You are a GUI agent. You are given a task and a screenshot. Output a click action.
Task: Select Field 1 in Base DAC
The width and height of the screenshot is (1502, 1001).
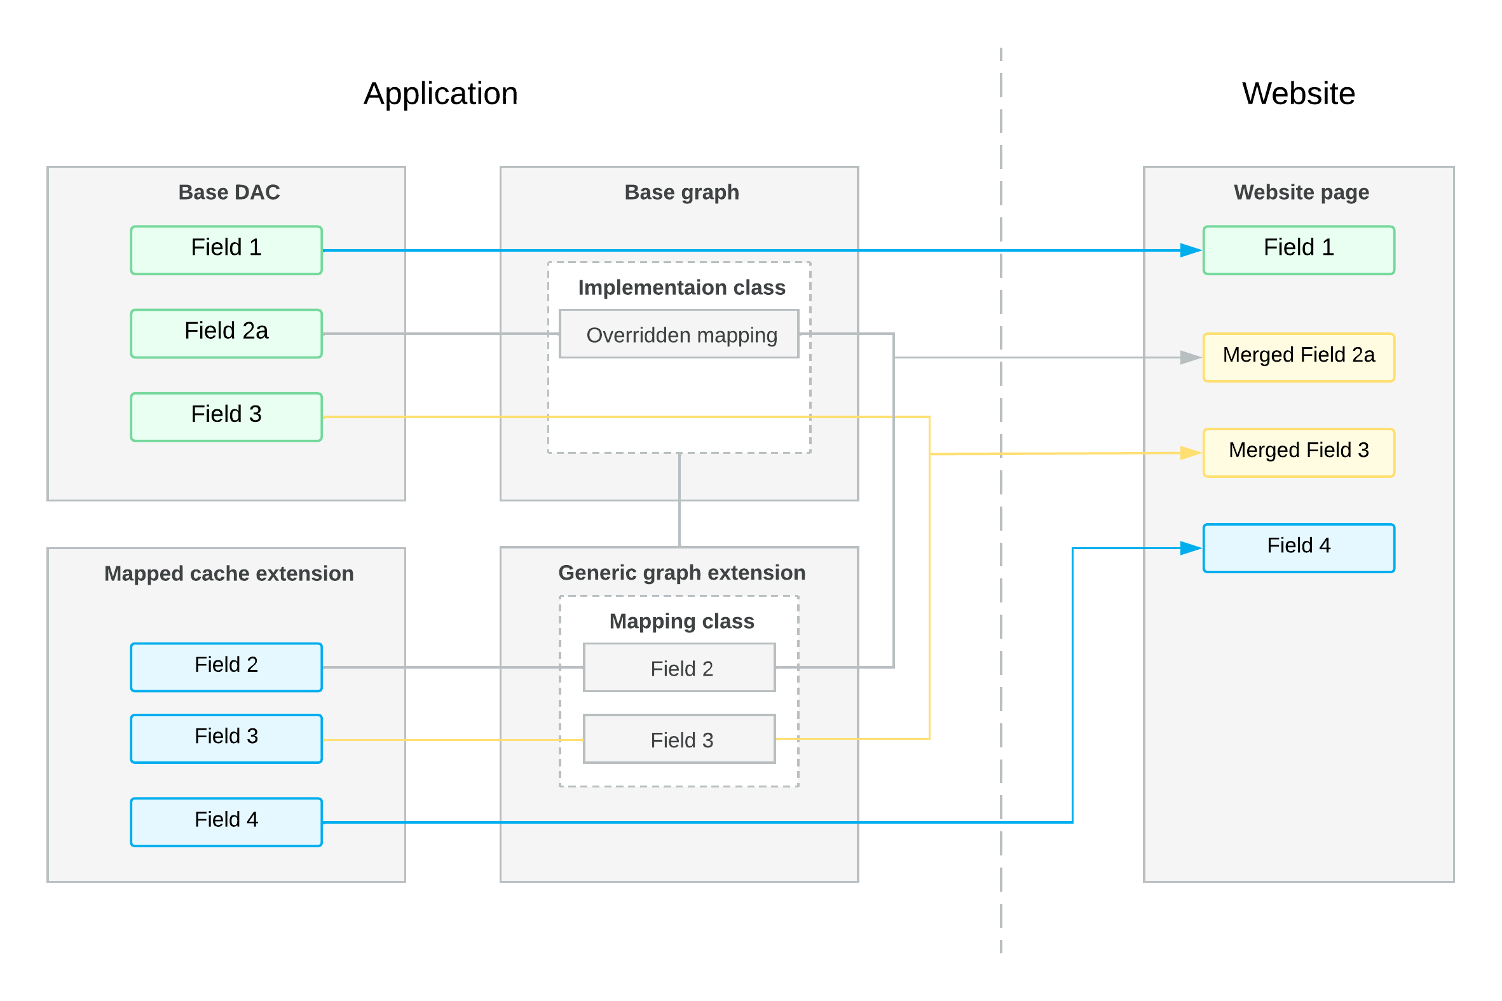(226, 250)
